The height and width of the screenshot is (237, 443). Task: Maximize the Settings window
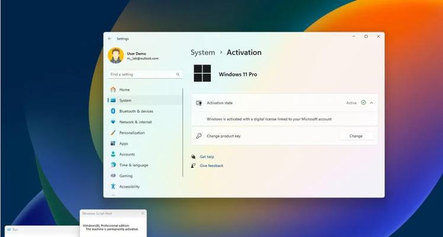click(x=366, y=36)
